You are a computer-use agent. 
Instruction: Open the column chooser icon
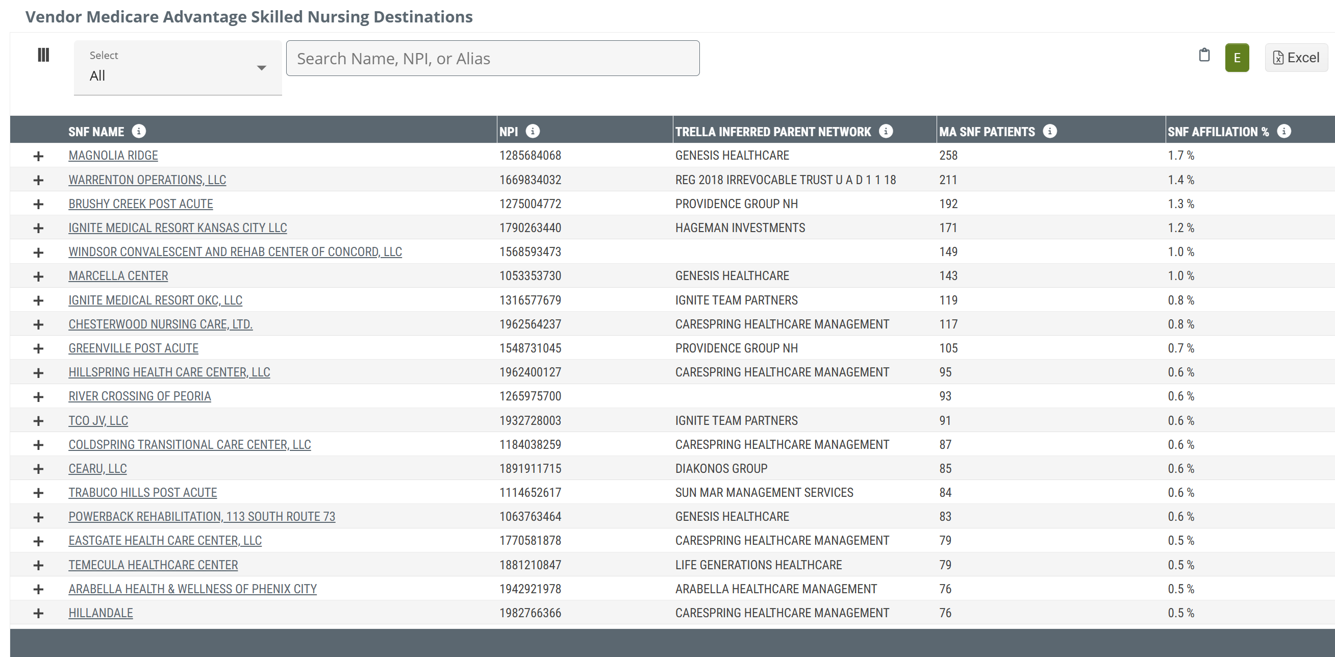[43, 55]
